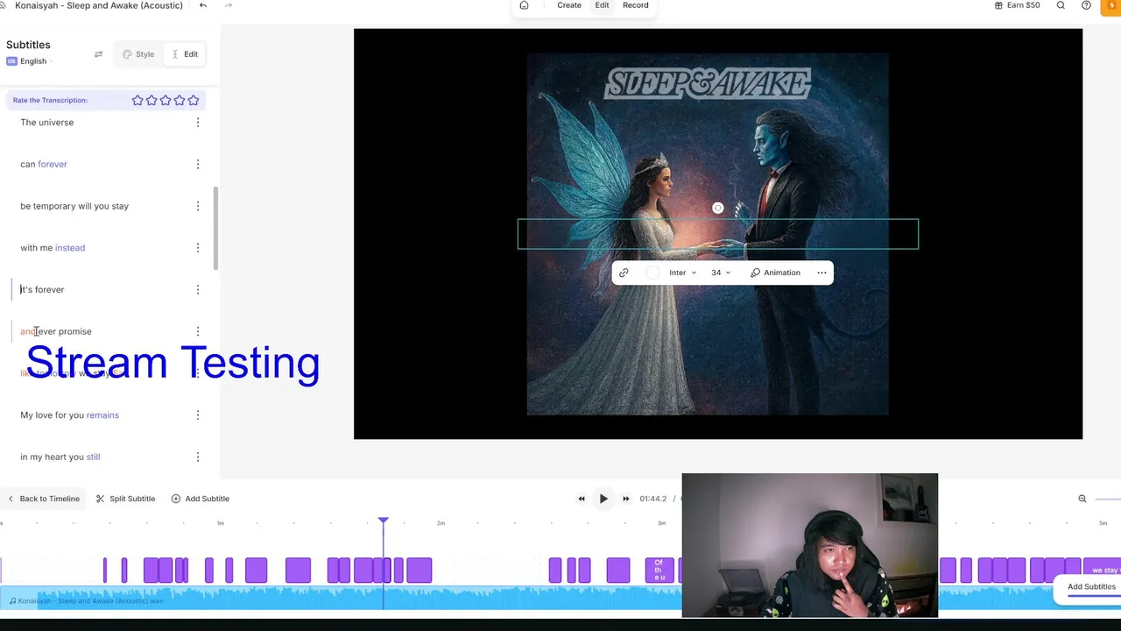Click the rewind playback button
The image size is (1121, 631).
coord(582,499)
